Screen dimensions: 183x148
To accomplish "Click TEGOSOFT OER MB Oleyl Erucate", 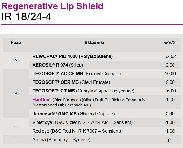I will [71, 82].
